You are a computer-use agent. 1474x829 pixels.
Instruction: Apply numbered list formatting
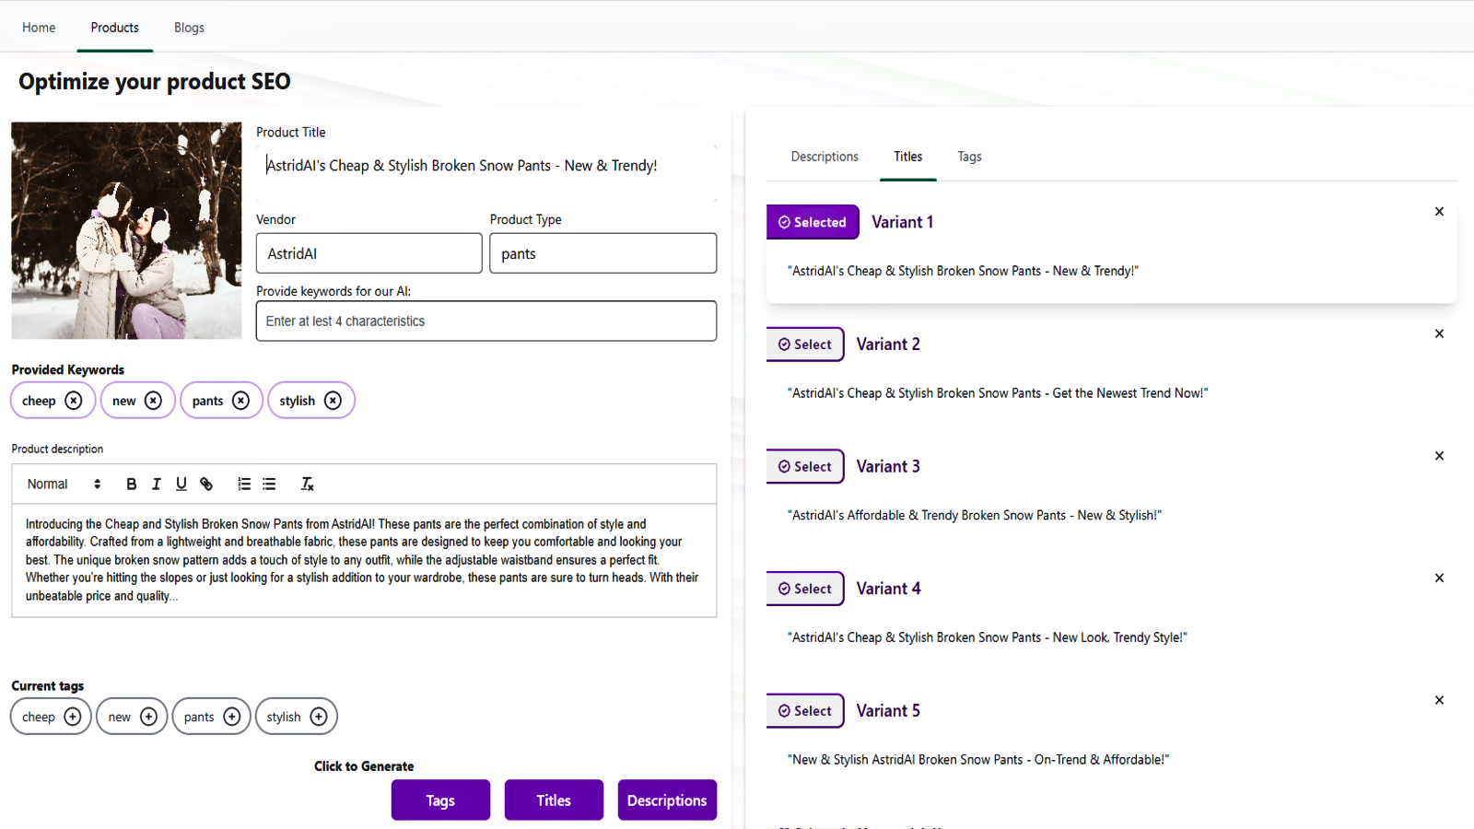click(x=244, y=484)
